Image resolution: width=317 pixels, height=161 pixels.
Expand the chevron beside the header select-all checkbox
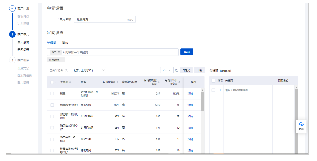(56, 82)
